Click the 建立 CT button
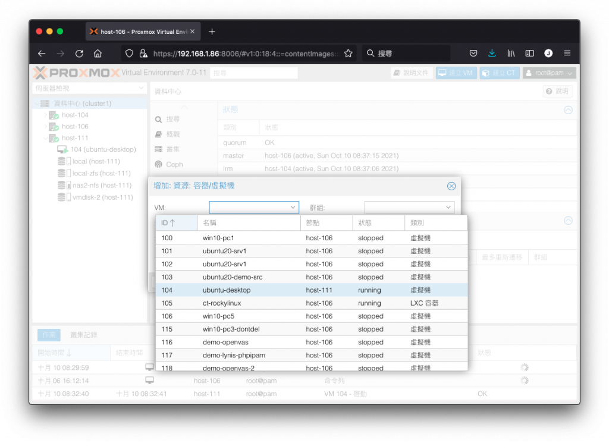This screenshot has width=609, height=443. (x=500, y=73)
